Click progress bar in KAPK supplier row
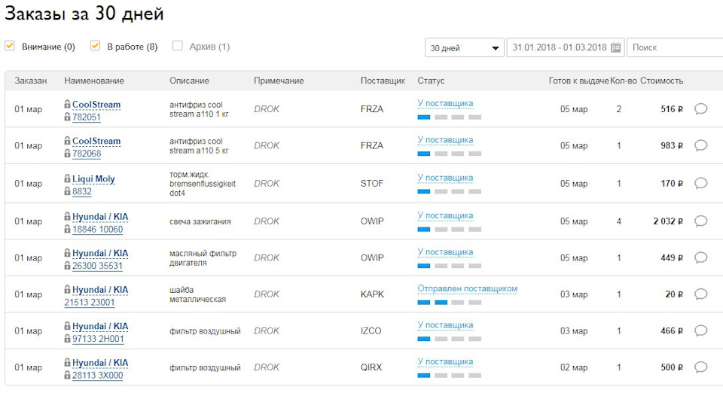This screenshot has height=399, width=723. (x=449, y=302)
